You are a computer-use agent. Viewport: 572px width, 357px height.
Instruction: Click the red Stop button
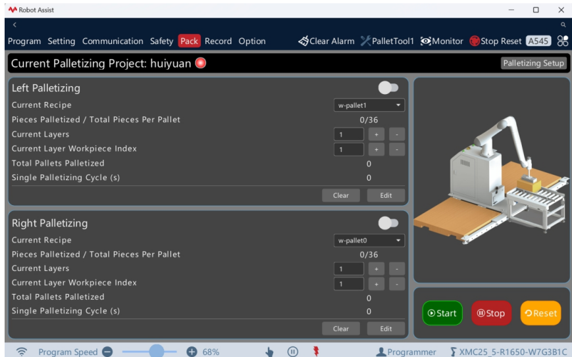tap(491, 314)
